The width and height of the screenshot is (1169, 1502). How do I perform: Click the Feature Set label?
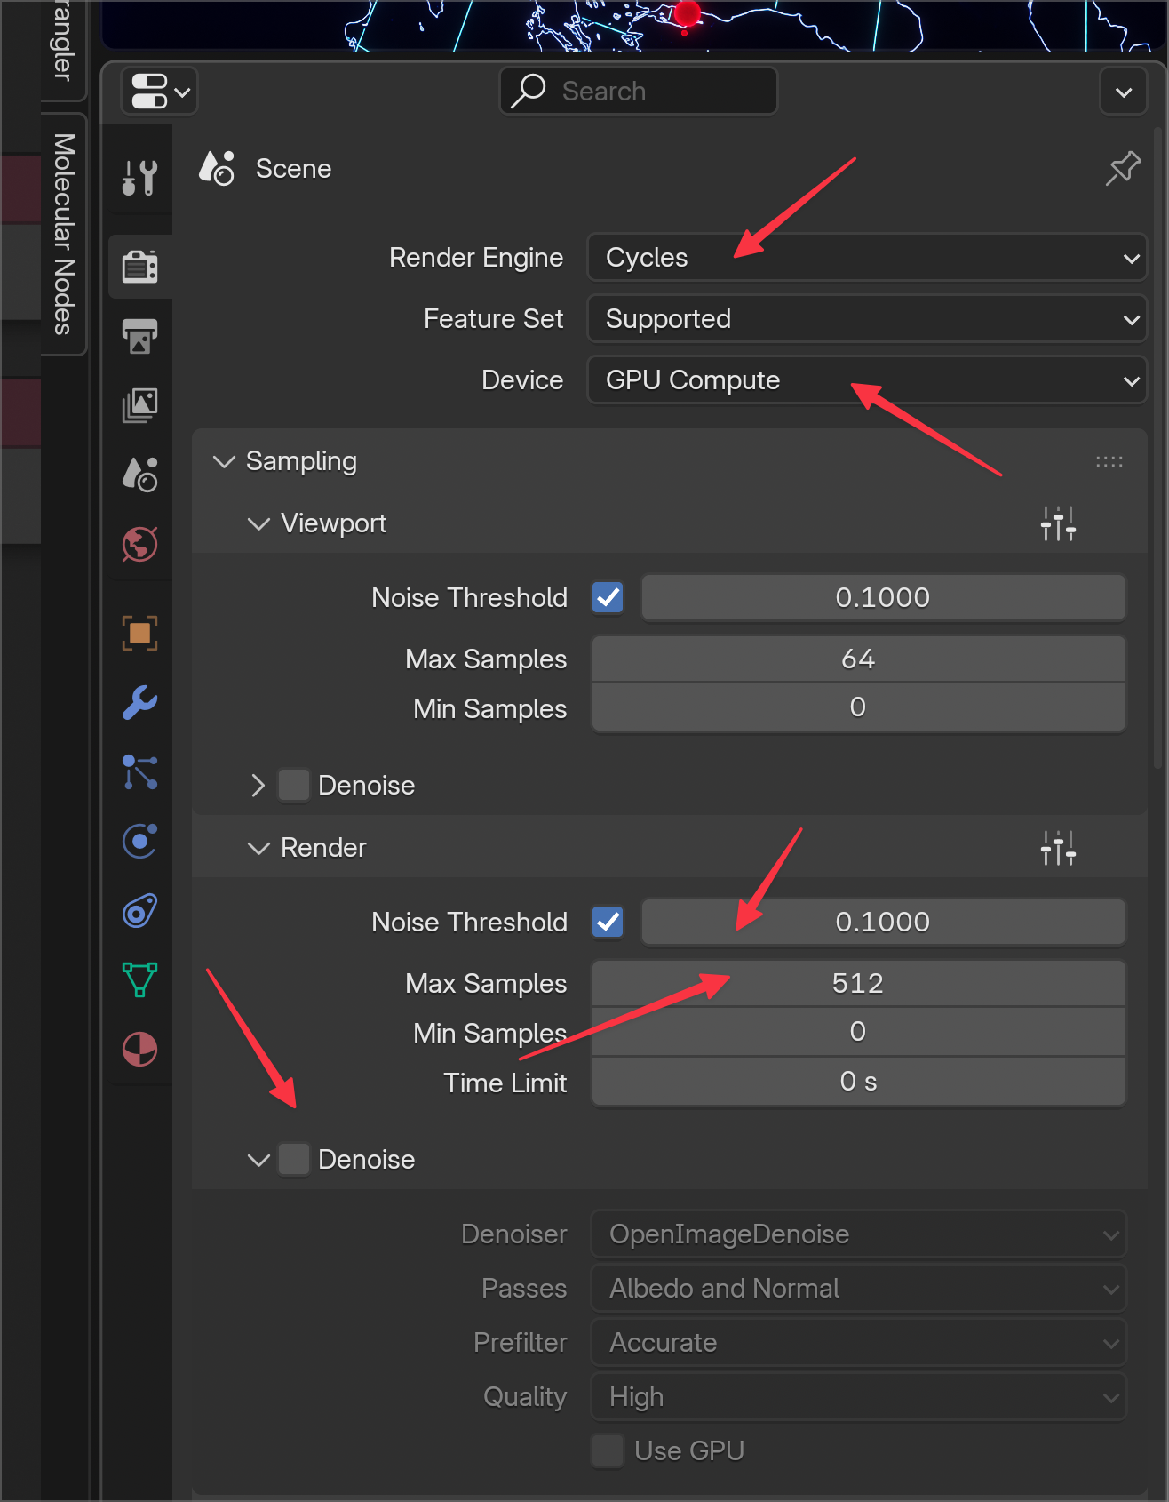[494, 319]
